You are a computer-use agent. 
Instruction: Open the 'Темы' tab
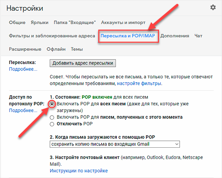[77, 49]
